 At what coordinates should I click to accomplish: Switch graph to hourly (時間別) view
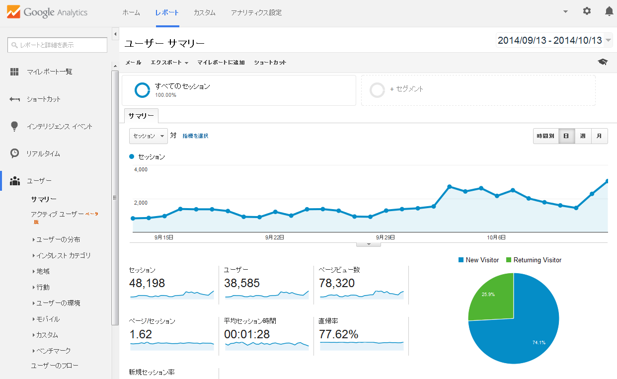[x=545, y=136]
